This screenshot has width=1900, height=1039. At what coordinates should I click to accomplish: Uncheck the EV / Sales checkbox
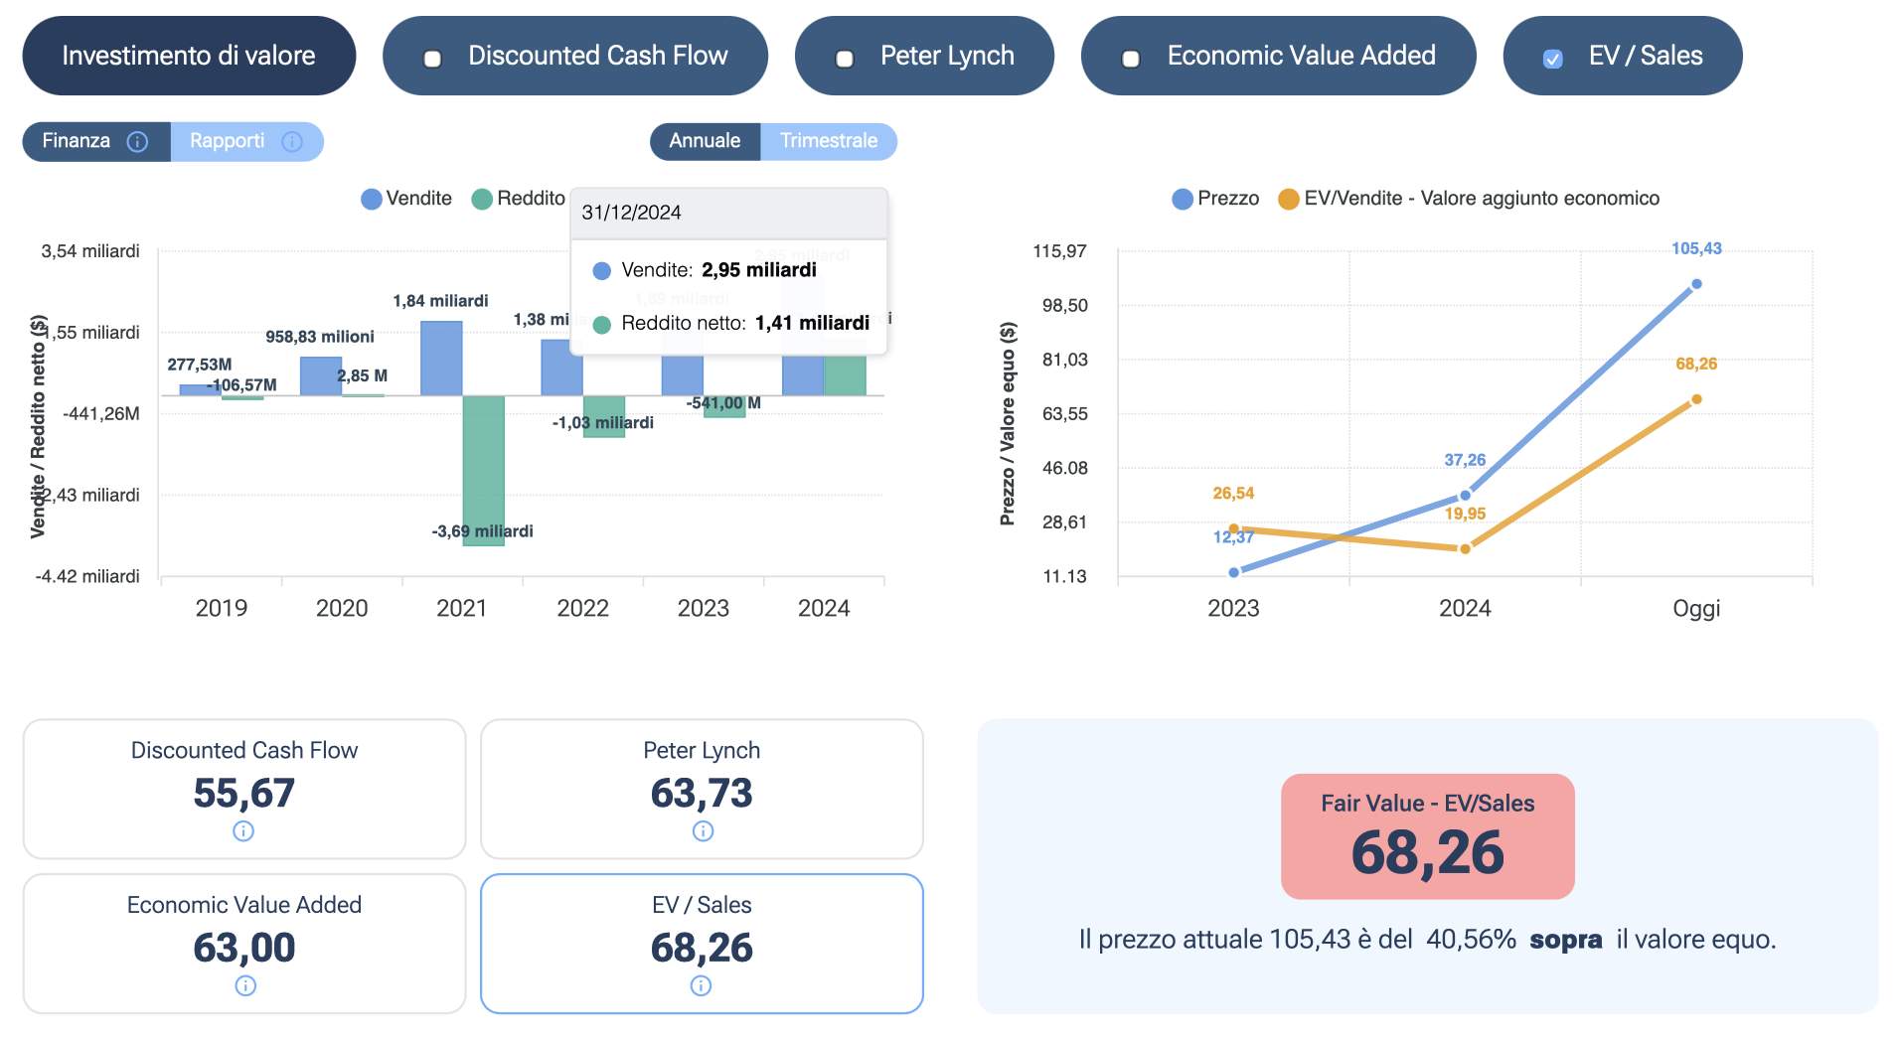point(1552,59)
